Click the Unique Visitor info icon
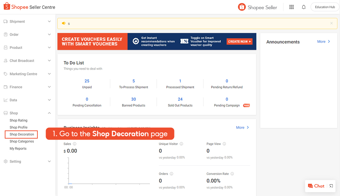This screenshot has height=196, width=340. tap(182, 144)
